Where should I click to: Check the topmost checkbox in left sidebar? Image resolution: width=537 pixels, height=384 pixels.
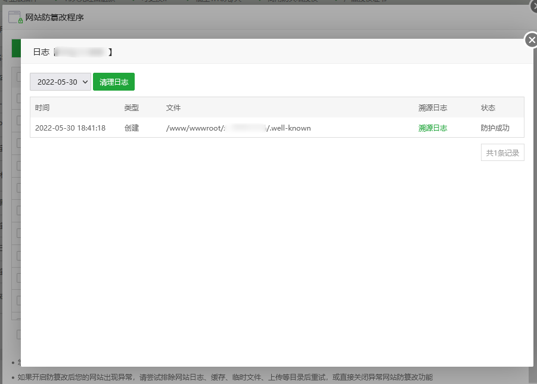click(19, 76)
